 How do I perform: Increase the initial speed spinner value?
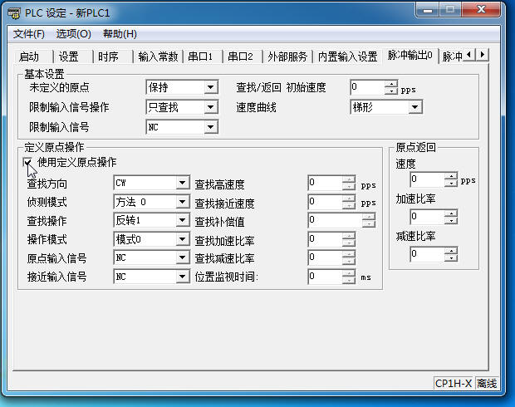pos(391,83)
